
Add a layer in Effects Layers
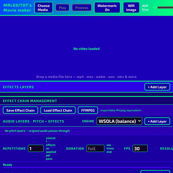[x=157, y=87]
